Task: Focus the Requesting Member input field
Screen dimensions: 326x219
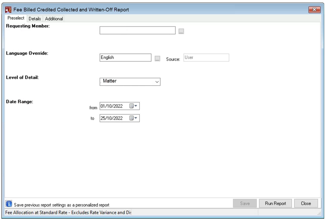Action: coord(138,30)
